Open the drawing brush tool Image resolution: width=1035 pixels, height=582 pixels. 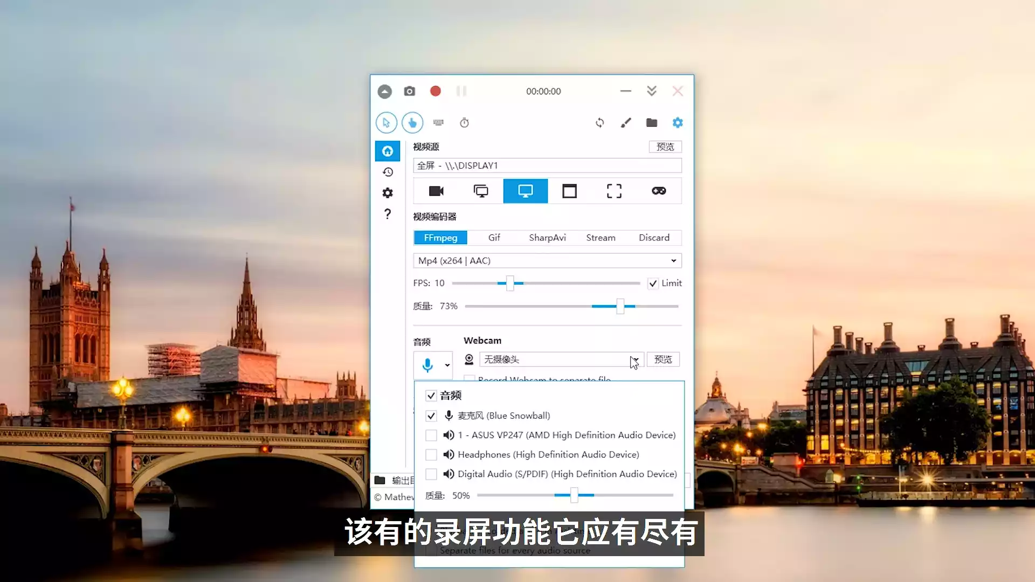point(626,123)
